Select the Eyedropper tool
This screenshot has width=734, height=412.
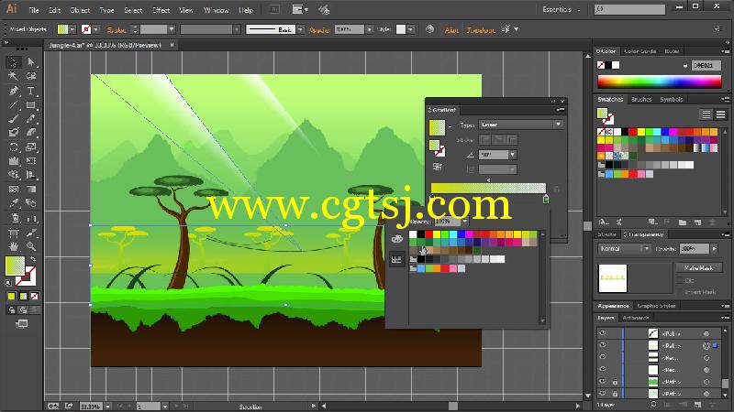(14, 203)
